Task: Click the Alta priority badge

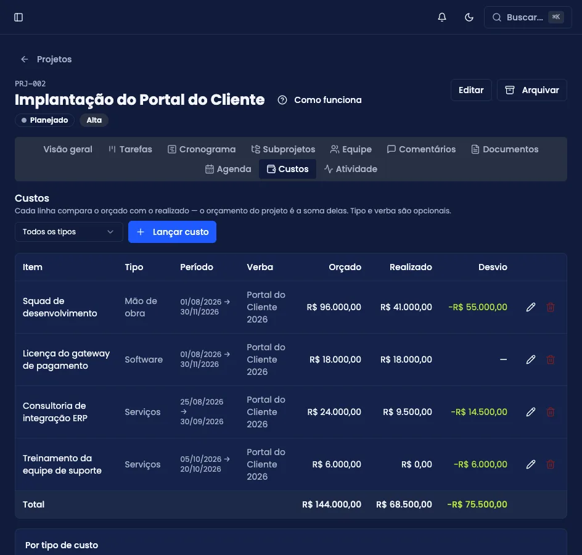Action: [x=94, y=120]
